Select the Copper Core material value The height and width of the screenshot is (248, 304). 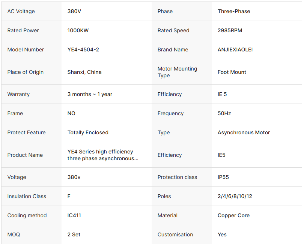233,215
